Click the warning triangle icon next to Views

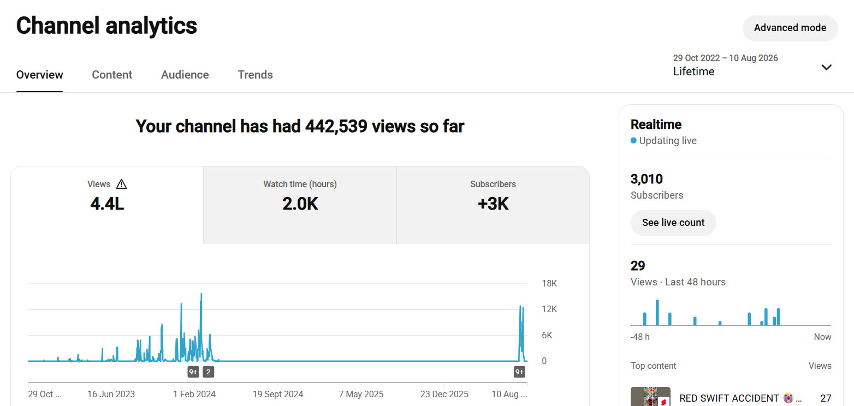click(121, 184)
